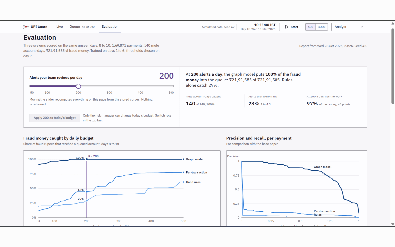Click 'Graph model' label in fraud money chart

[195, 159]
